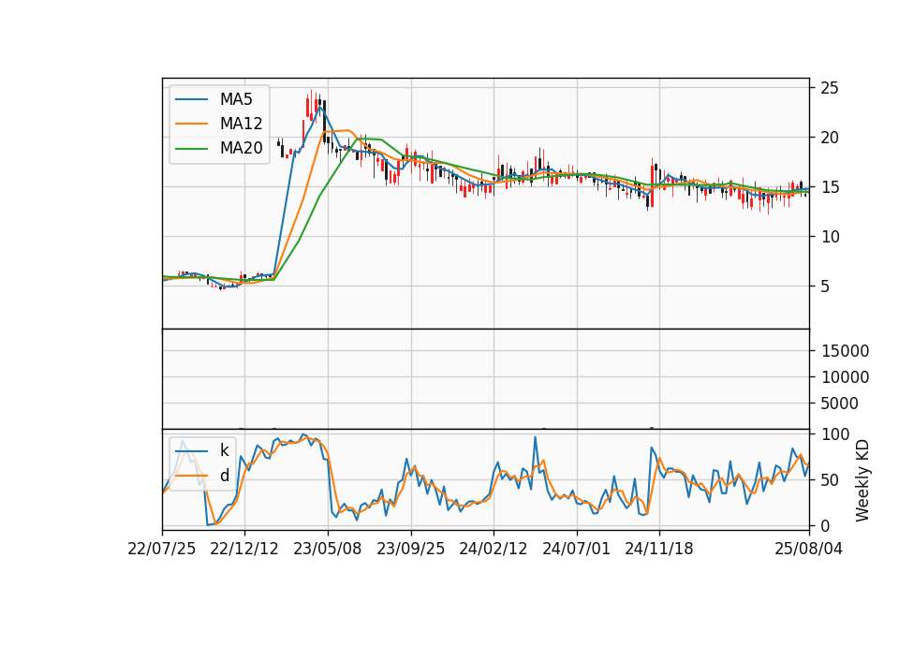Click the d legend entry
899x646 pixels.
[224, 476]
